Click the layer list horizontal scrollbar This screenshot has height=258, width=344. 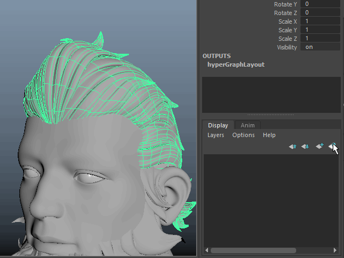pyautogui.click(x=253, y=250)
